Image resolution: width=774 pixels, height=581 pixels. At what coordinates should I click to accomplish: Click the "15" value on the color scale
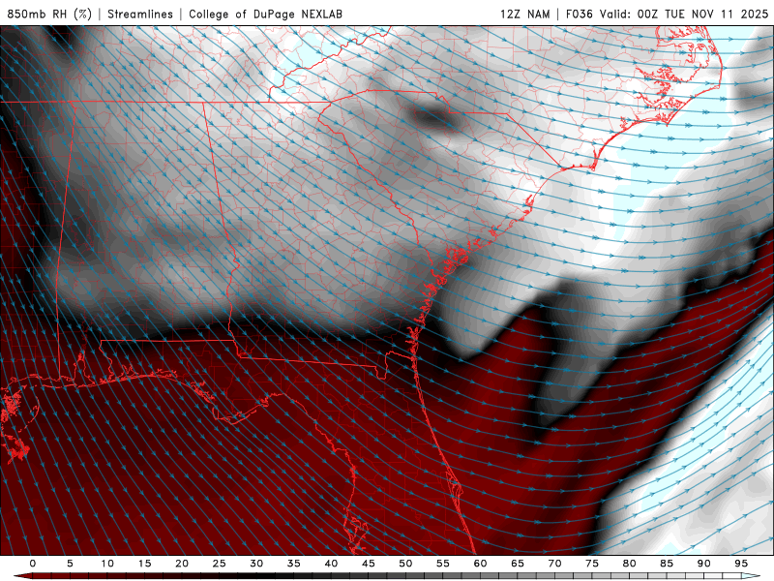[x=144, y=564]
